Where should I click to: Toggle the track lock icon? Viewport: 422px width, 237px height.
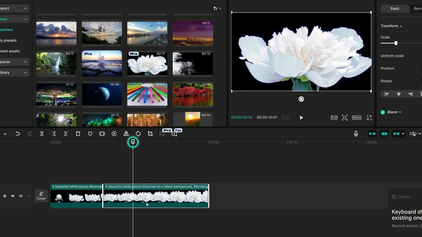point(5,196)
